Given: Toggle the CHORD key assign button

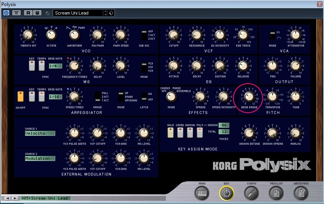Looking at the screenshot, I should (x=180, y=133).
